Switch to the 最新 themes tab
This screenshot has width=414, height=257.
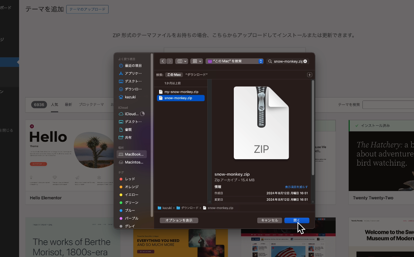click(x=68, y=104)
